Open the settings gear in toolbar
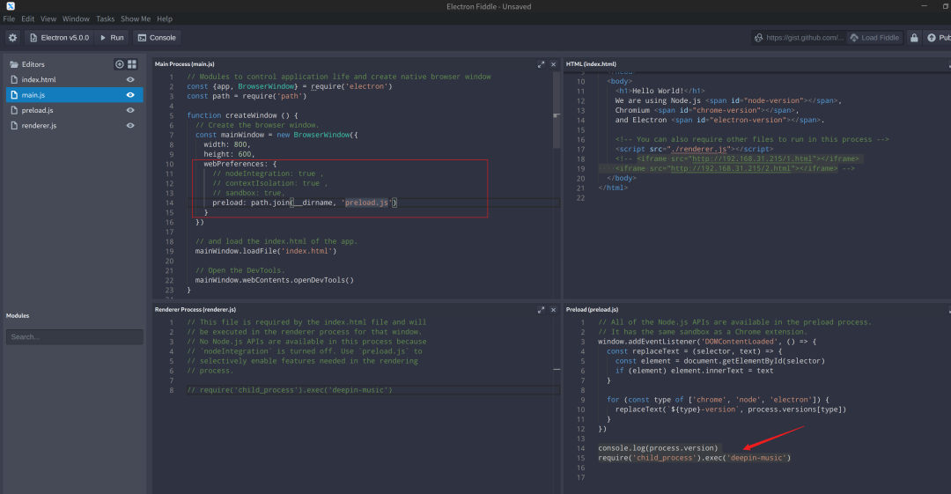 (x=12, y=38)
